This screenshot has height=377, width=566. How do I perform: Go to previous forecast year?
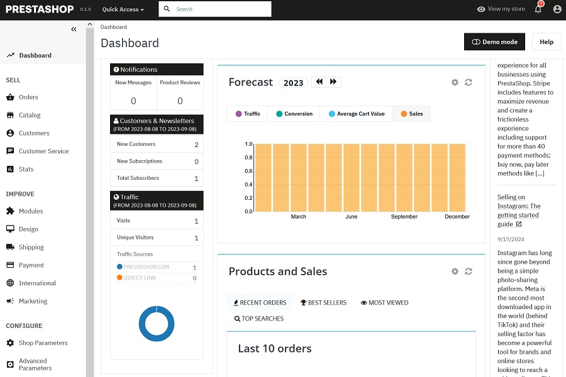point(319,82)
